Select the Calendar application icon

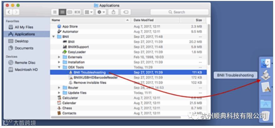tap(59, 103)
